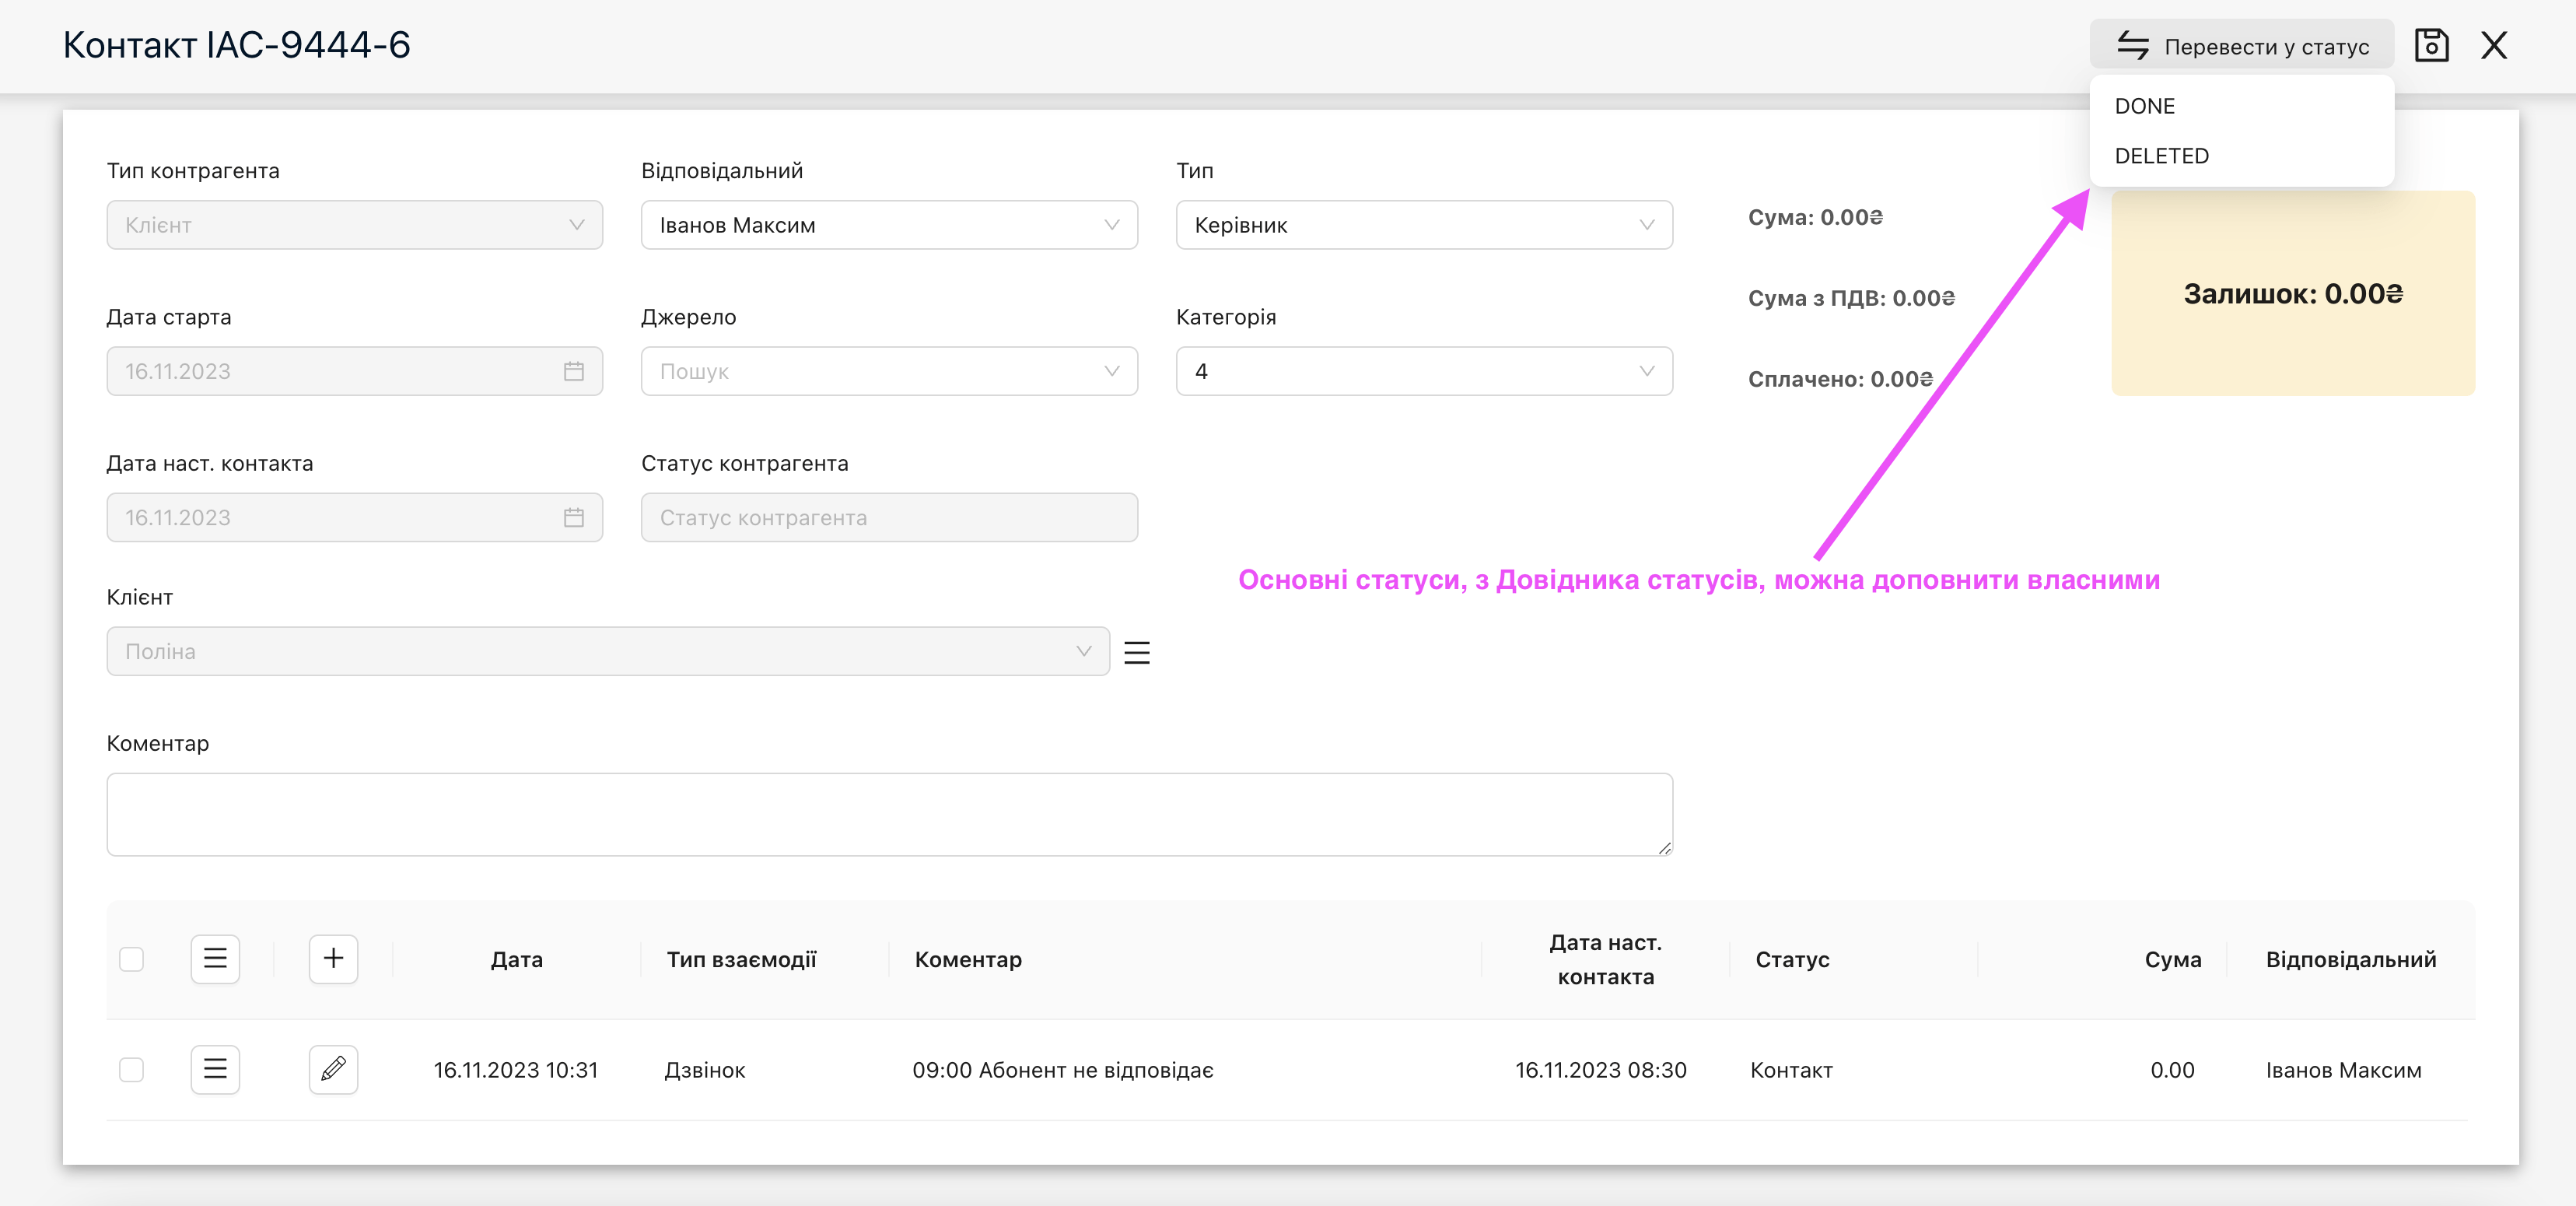This screenshot has height=1206, width=2576.
Task: Edit the Дзвінок row with pencil icon
Action: tap(333, 1069)
